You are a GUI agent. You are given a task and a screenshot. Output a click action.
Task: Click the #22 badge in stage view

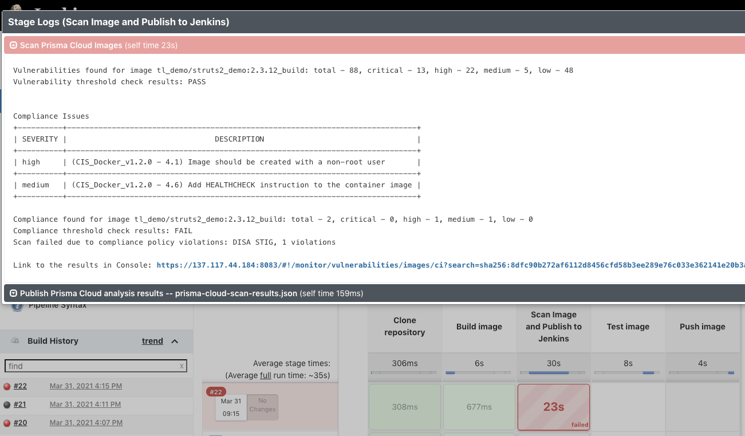point(216,392)
